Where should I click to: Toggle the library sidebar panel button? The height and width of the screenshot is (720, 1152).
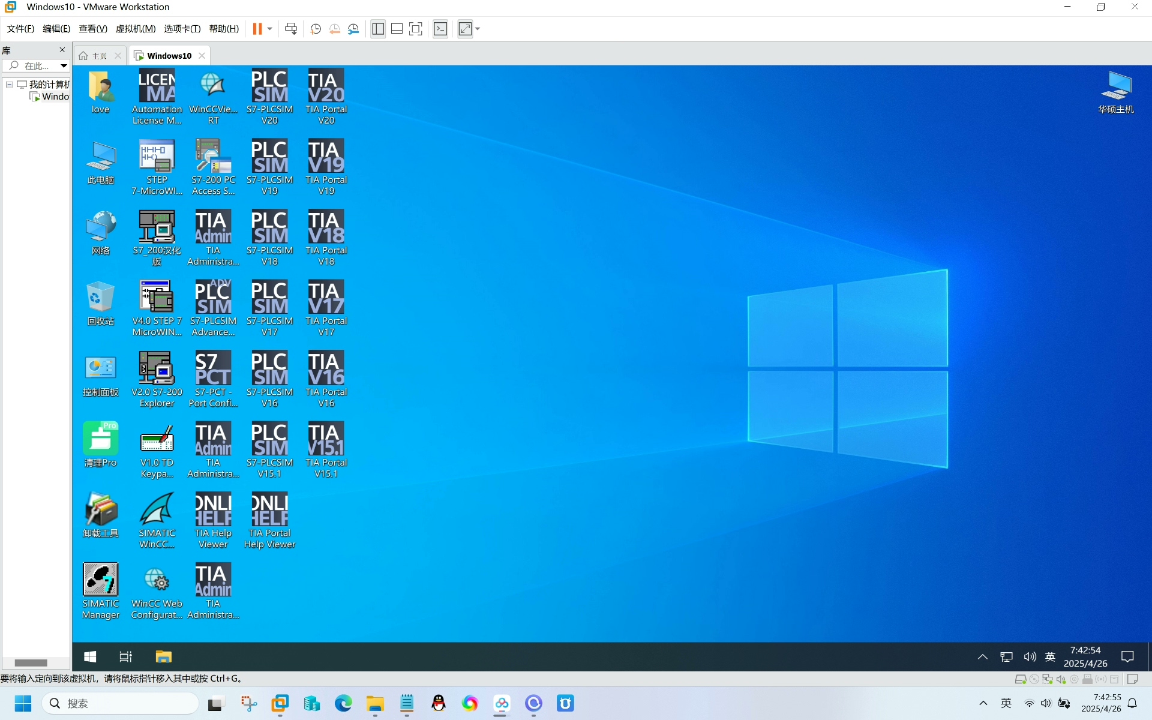click(x=378, y=29)
